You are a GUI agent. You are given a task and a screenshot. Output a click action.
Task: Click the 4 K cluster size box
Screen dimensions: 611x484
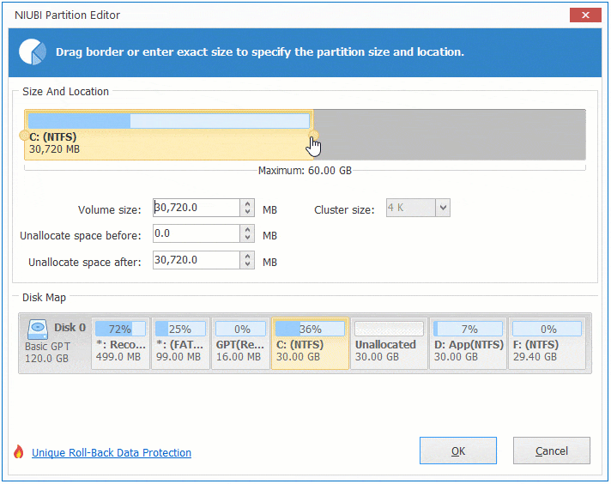tap(411, 208)
